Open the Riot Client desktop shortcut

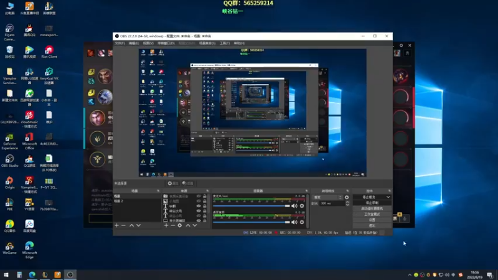point(49,52)
